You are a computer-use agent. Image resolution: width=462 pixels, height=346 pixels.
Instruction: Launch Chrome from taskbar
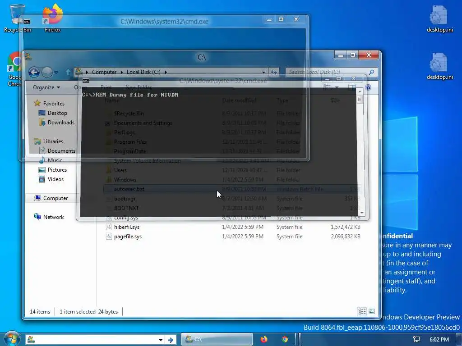(285, 339)
